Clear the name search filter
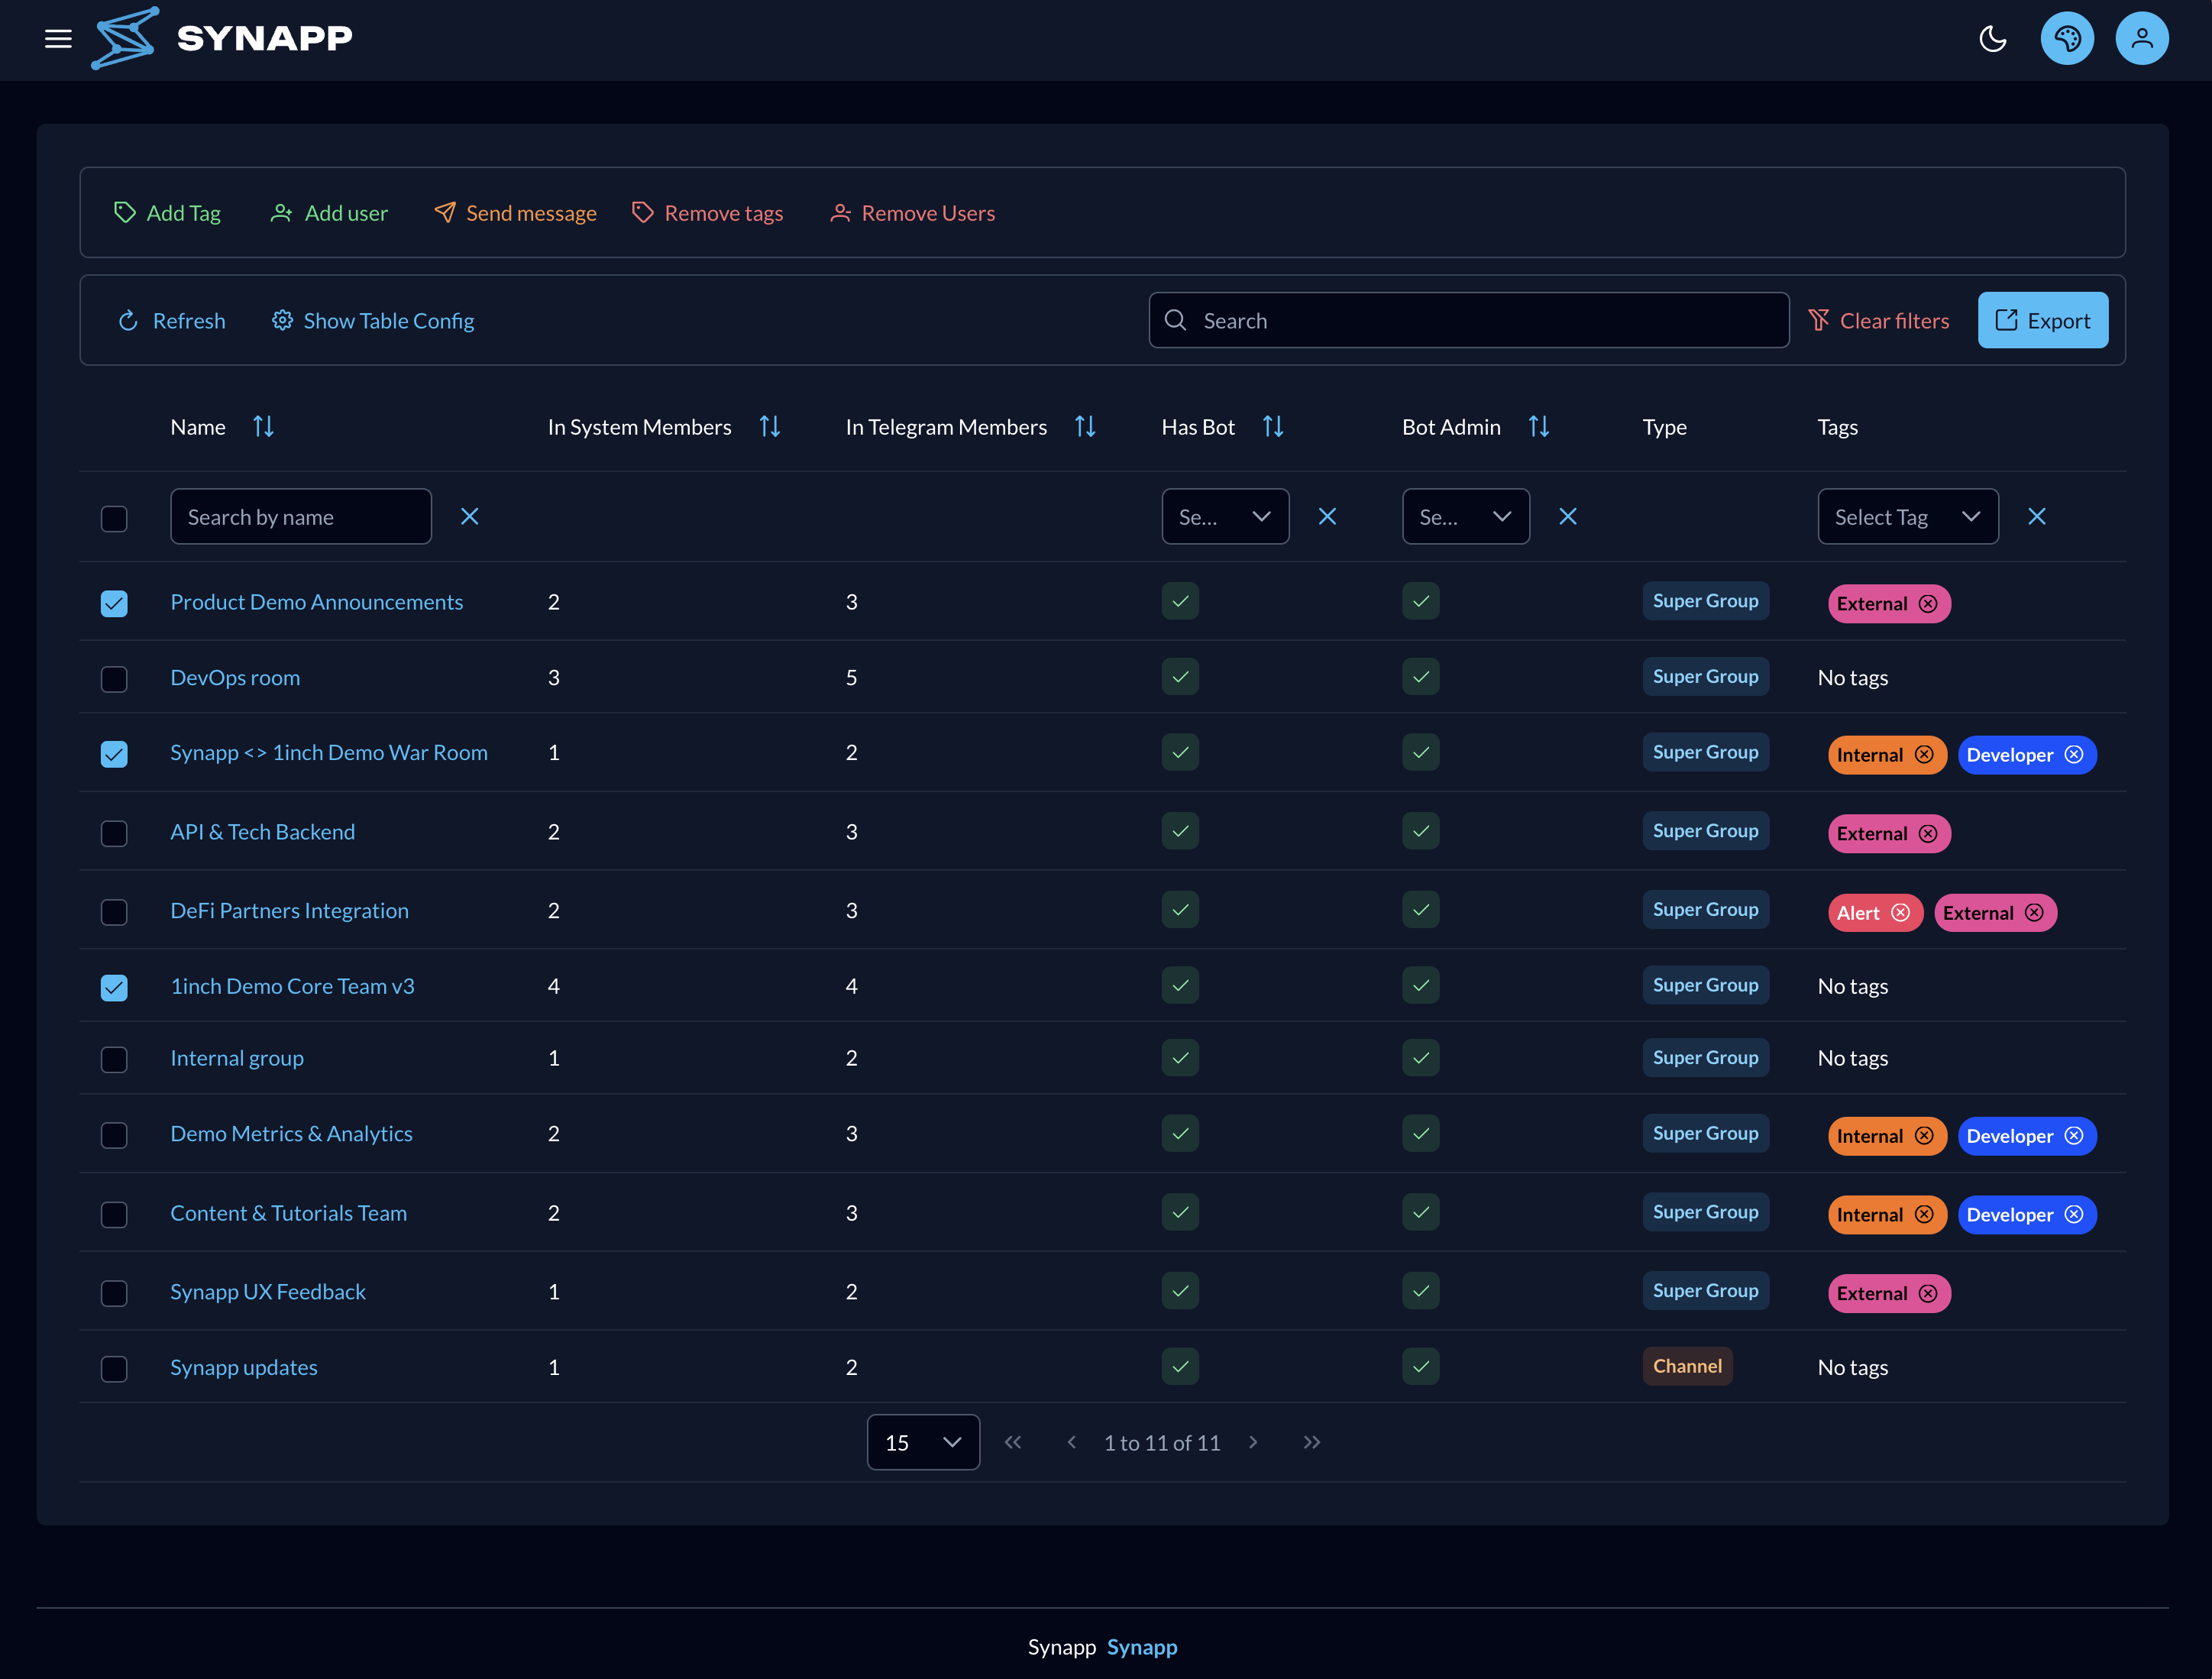 469,516
